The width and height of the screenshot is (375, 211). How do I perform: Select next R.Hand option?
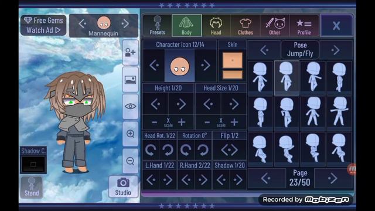click(x=203, y=180)
